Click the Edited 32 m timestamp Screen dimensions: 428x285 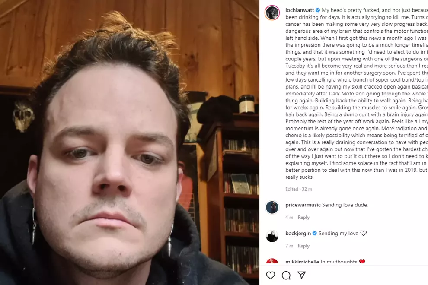coord(299,189)
